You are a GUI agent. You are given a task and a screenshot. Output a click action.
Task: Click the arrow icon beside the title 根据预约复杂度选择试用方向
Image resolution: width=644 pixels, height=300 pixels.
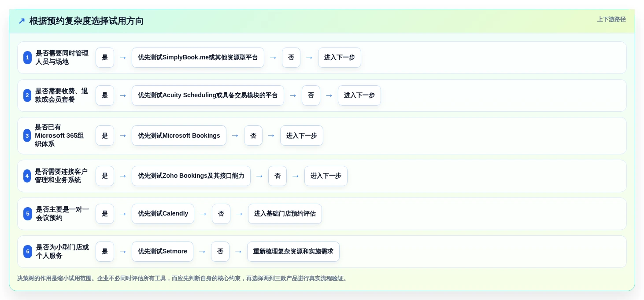coord(22,21)
